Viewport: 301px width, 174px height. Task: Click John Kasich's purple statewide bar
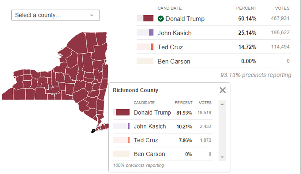click(151, 33)
